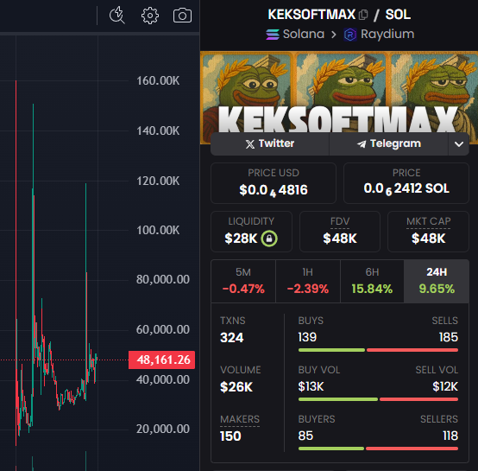Click the LIQUIDITY $28K box
Screen dimensions: 478x471
(x=251, y=232)
